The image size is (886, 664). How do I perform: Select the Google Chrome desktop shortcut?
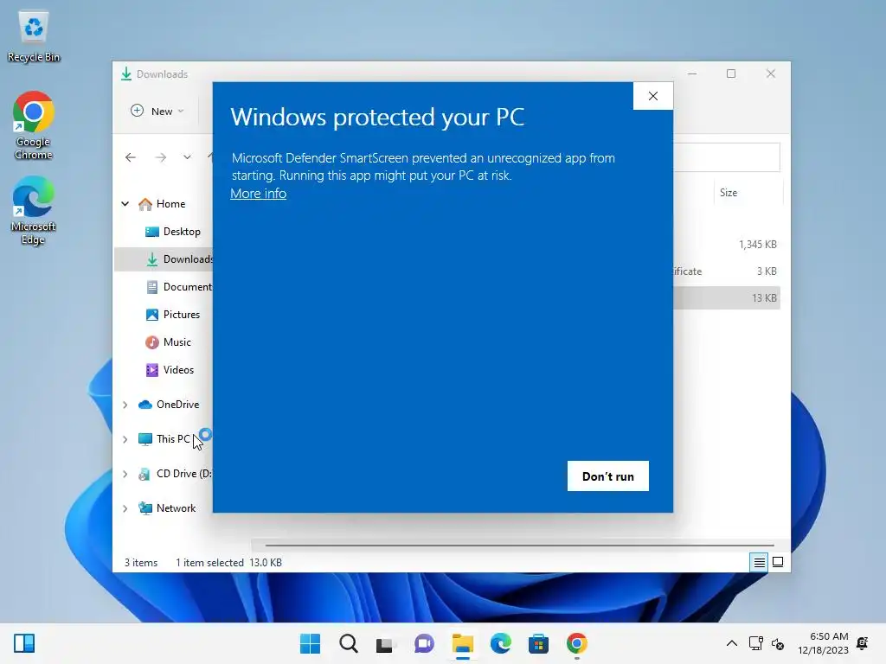(34, 125)
